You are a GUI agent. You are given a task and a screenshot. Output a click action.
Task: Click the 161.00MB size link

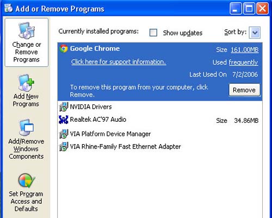[x=245, y=49]
